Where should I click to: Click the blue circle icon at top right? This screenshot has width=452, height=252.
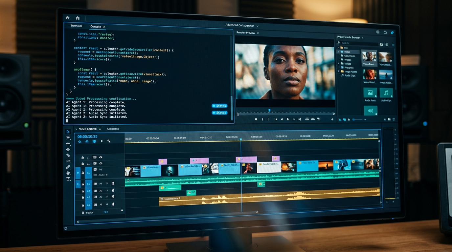[x=392, y=32]
